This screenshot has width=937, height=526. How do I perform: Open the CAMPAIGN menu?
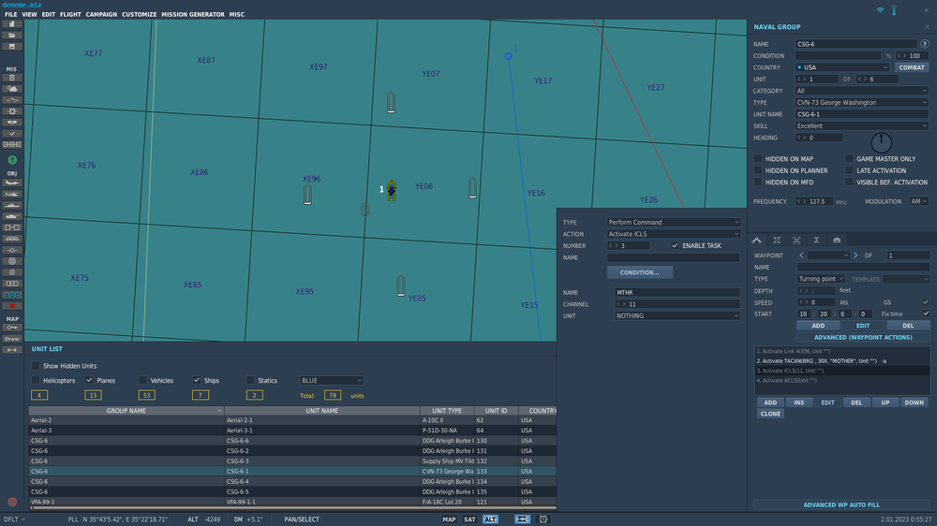click(x=101, y=15)
